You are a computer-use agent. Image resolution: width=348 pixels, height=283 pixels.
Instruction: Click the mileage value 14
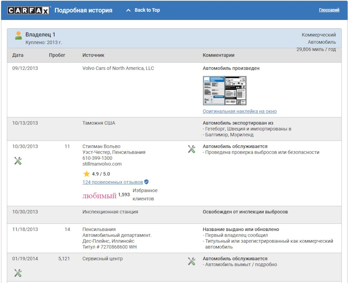tap(67, 229)
